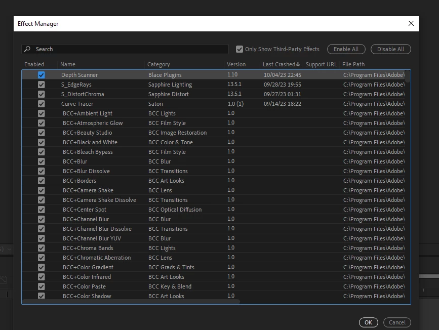Focus the Search input field
The width and height of the screenshot is (439, 330).
(x=125, y=49)
